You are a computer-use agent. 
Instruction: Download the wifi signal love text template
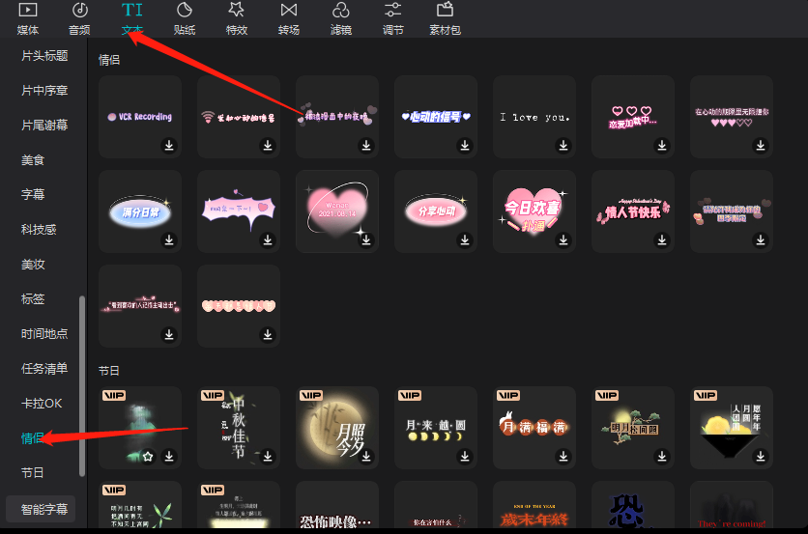tap(268, 146)
